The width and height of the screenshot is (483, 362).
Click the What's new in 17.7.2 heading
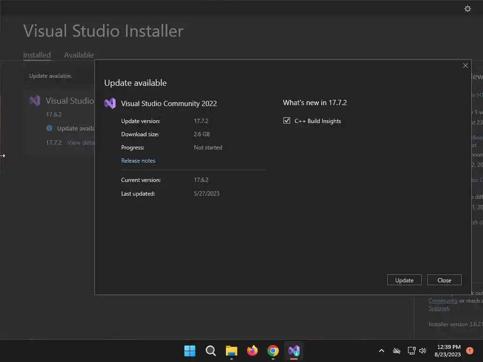pos(315,103)
